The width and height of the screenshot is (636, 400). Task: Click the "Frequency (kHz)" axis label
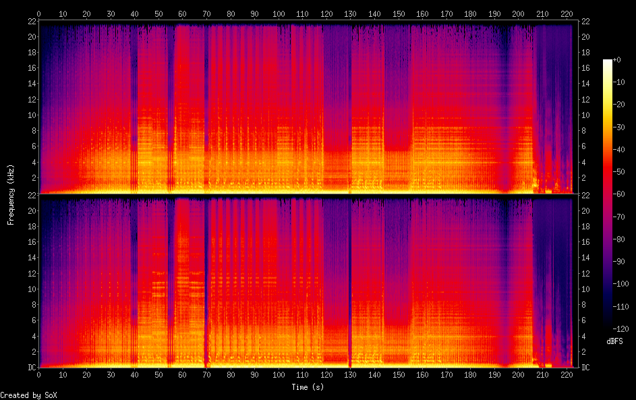coord(11,194)
